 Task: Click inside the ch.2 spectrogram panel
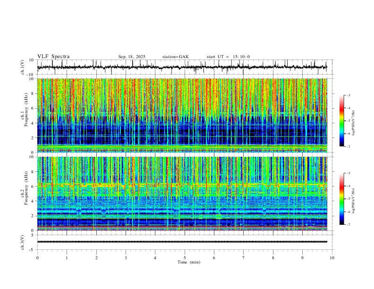click(182, 194)
